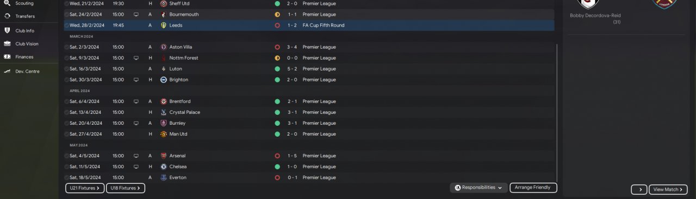Open the Club Vision icon
696x199 pixels.
pos(7,44)
